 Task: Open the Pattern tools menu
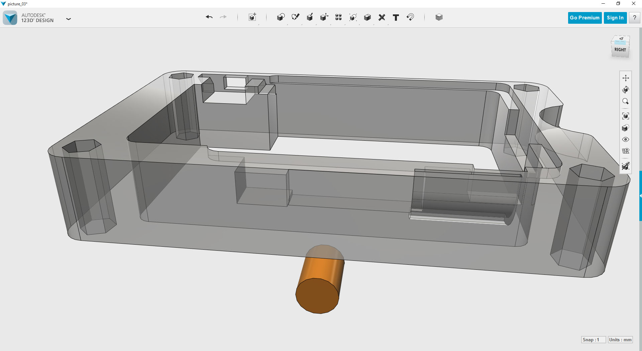(x=338, y=17)
